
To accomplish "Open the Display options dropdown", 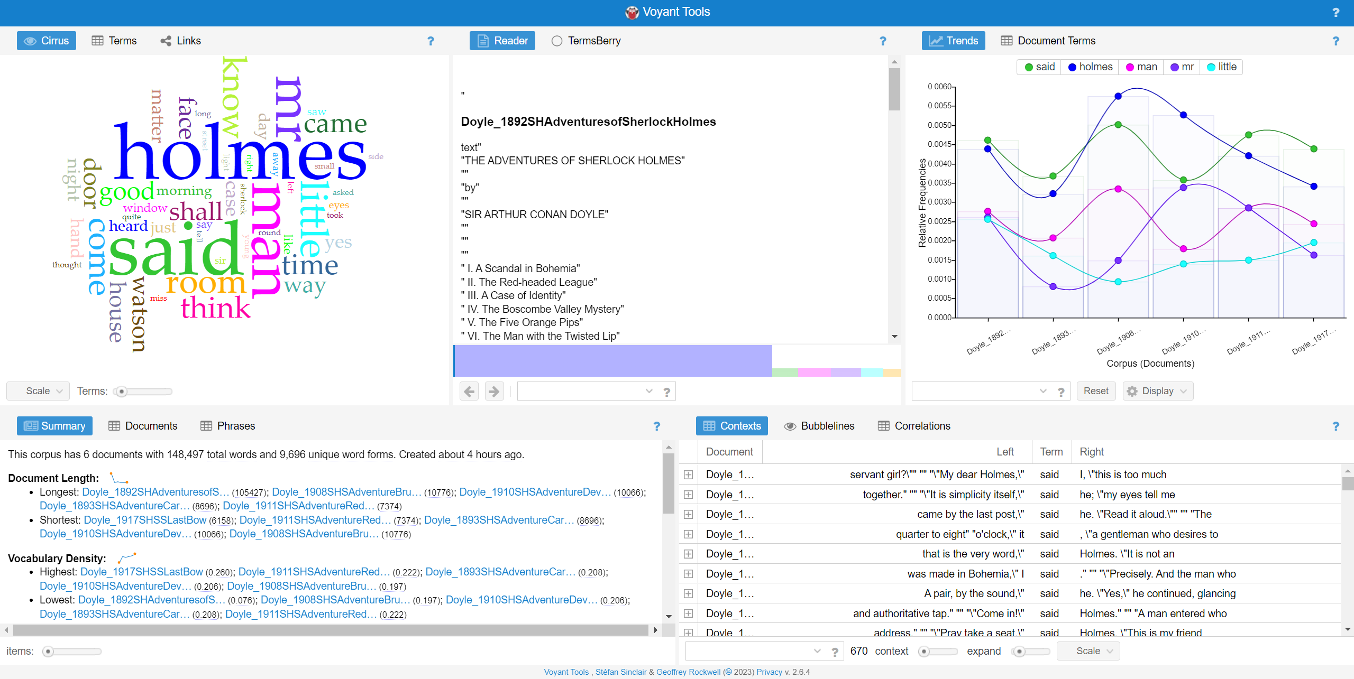I will tap(1158, 391).
